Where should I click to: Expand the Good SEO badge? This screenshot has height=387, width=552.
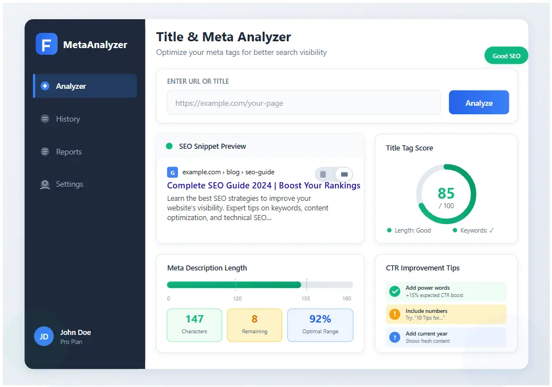click(x=506, y=55)
